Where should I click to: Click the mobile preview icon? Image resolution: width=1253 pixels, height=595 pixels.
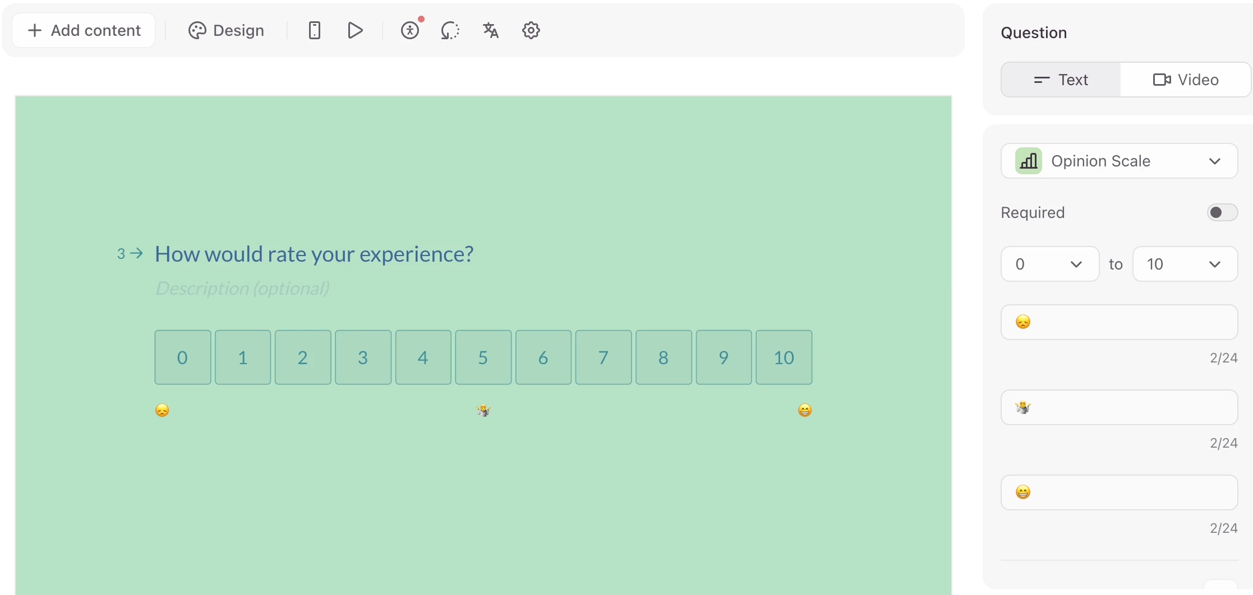click(x=315, y=30)
